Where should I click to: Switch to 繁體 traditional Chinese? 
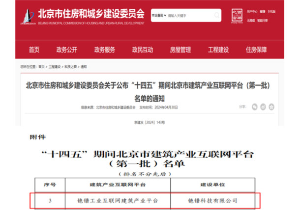pos(263,12)
